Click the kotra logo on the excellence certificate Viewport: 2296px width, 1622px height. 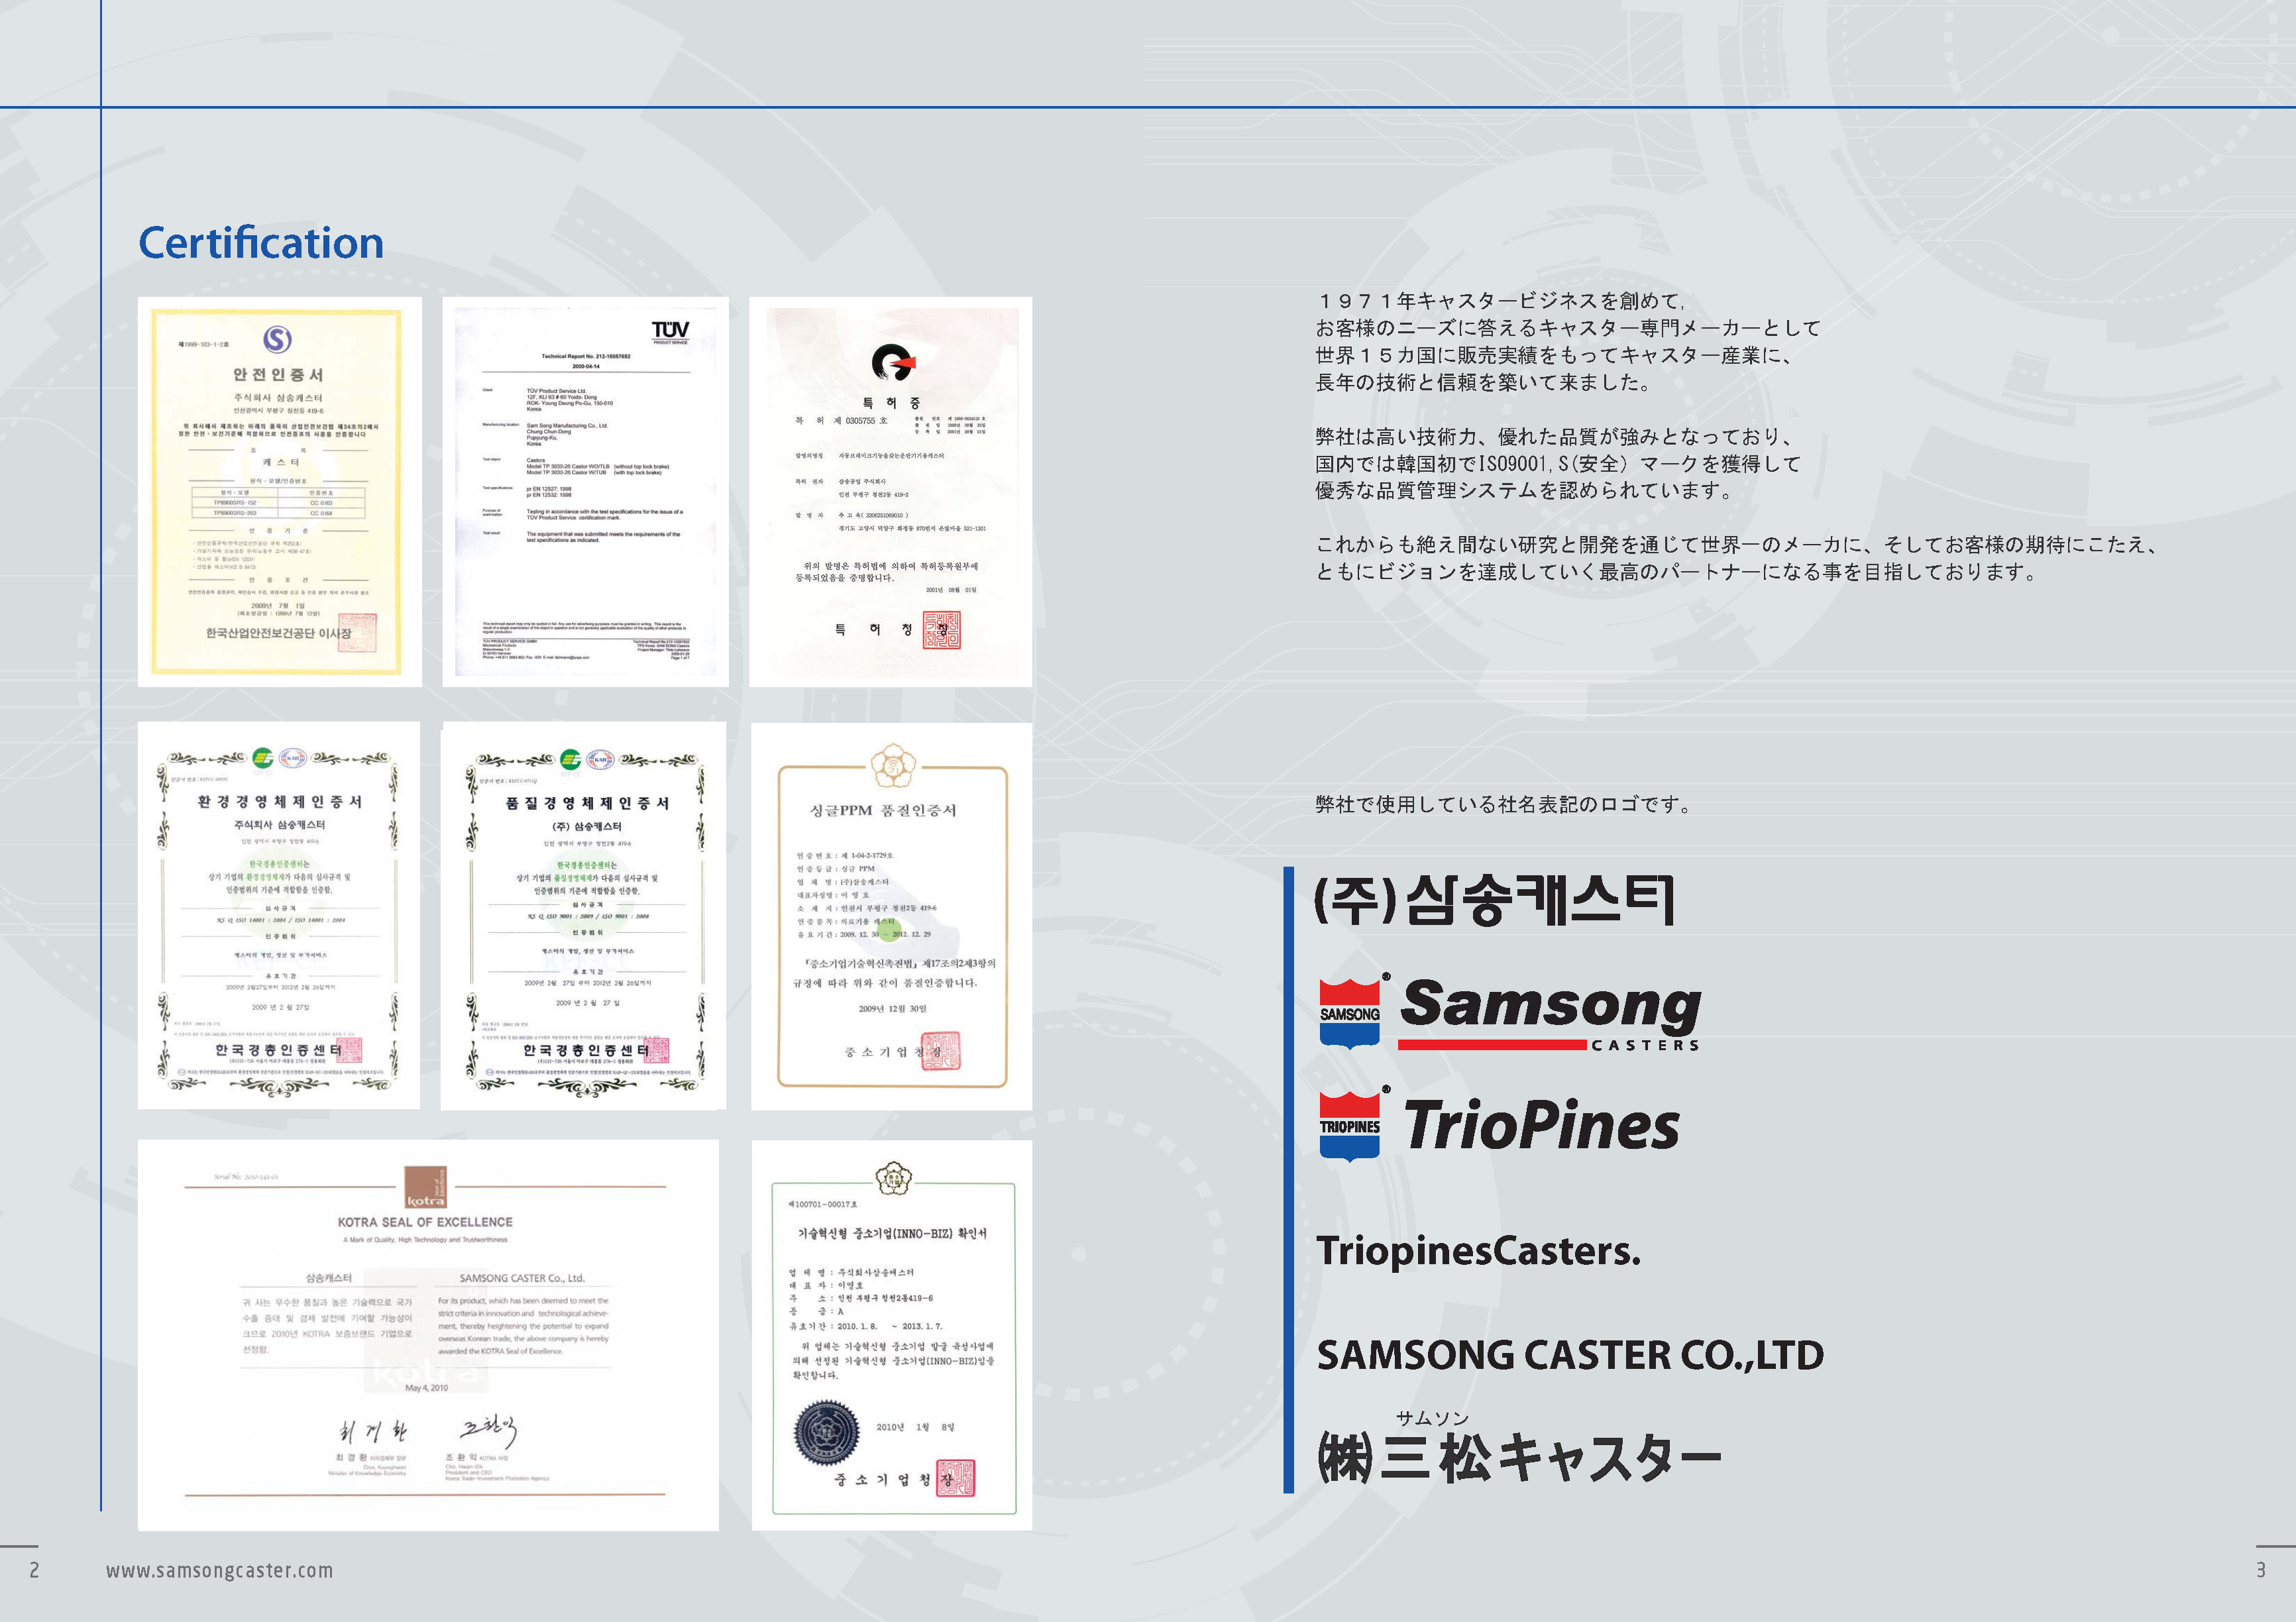click(x=425, y=1187)
